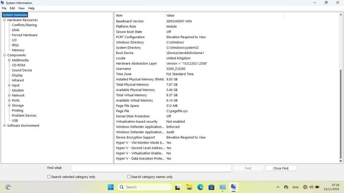Select DMA under Hardware Resources
Screen dimensions: 344x193
click(16, 30)
